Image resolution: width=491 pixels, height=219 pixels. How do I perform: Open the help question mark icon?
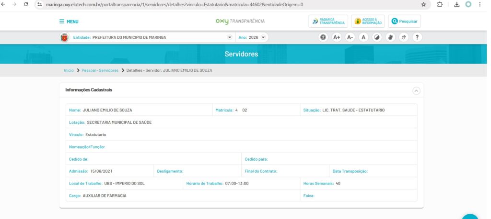coord(417,37)
